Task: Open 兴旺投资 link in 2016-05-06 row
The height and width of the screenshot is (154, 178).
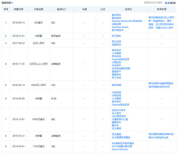Action: pos(116,96)
